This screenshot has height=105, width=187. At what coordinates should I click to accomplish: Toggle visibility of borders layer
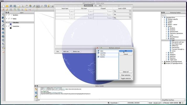[9, 15]
